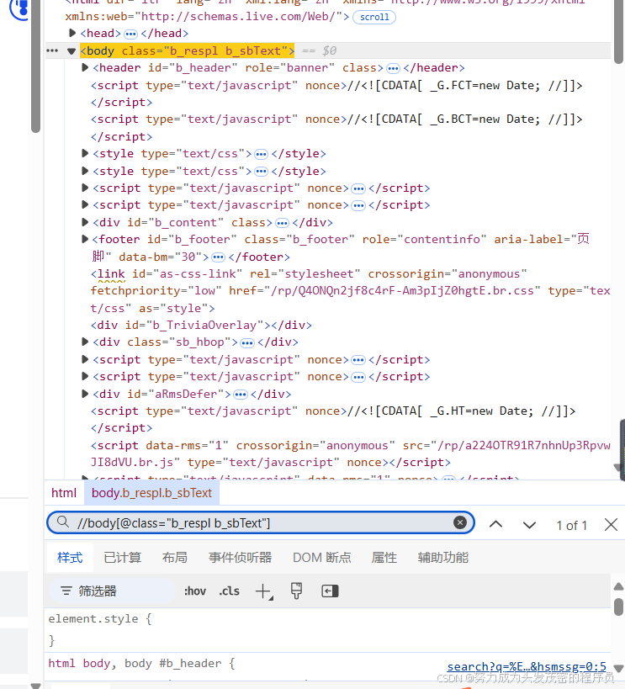This screenshot has height=689, width=625.
Task: Click the '1 of 1' result count
Action: click(571, 525)
